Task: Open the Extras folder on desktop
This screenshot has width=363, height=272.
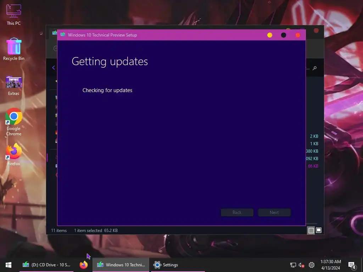Action: (14, 86)
